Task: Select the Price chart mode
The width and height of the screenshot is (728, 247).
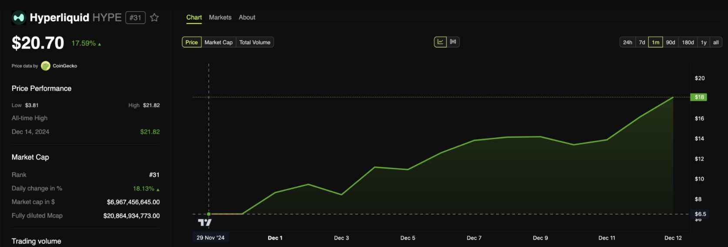Action: [191, 42]
